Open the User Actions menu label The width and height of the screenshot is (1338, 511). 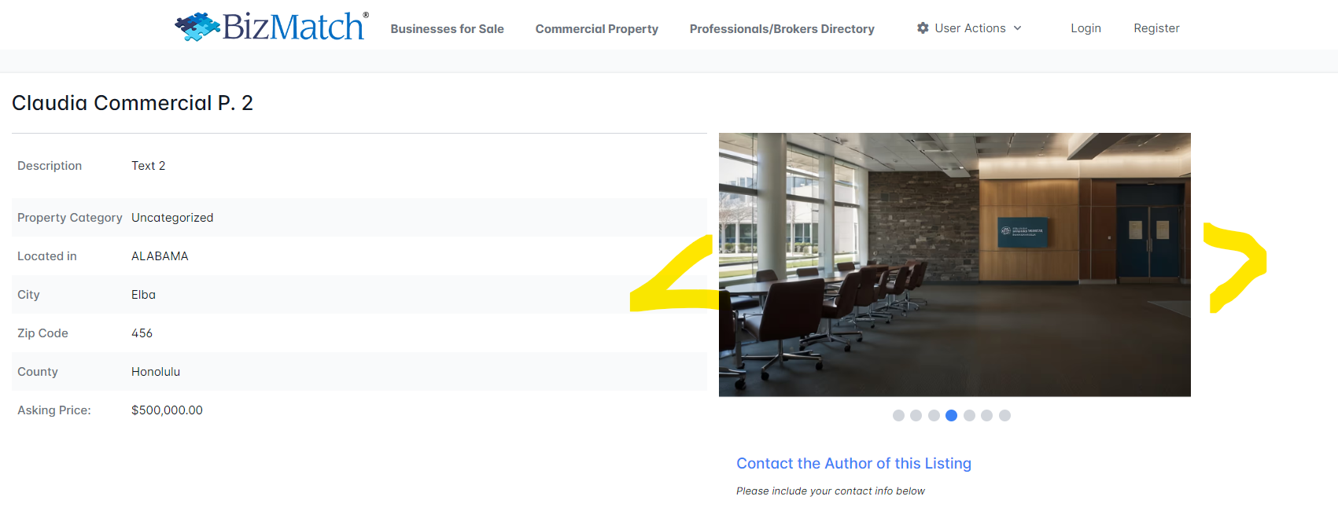point(970,28)
